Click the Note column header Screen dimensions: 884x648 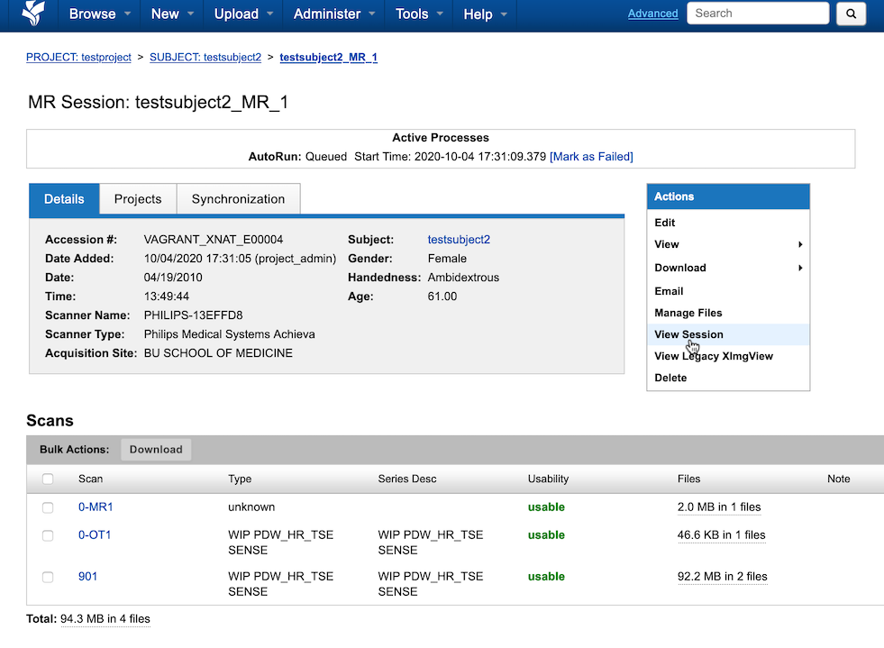(839, 479)
